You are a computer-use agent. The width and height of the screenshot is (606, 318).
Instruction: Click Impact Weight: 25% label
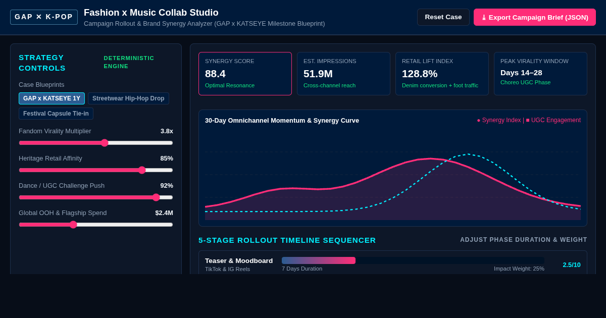click(519, 269)
